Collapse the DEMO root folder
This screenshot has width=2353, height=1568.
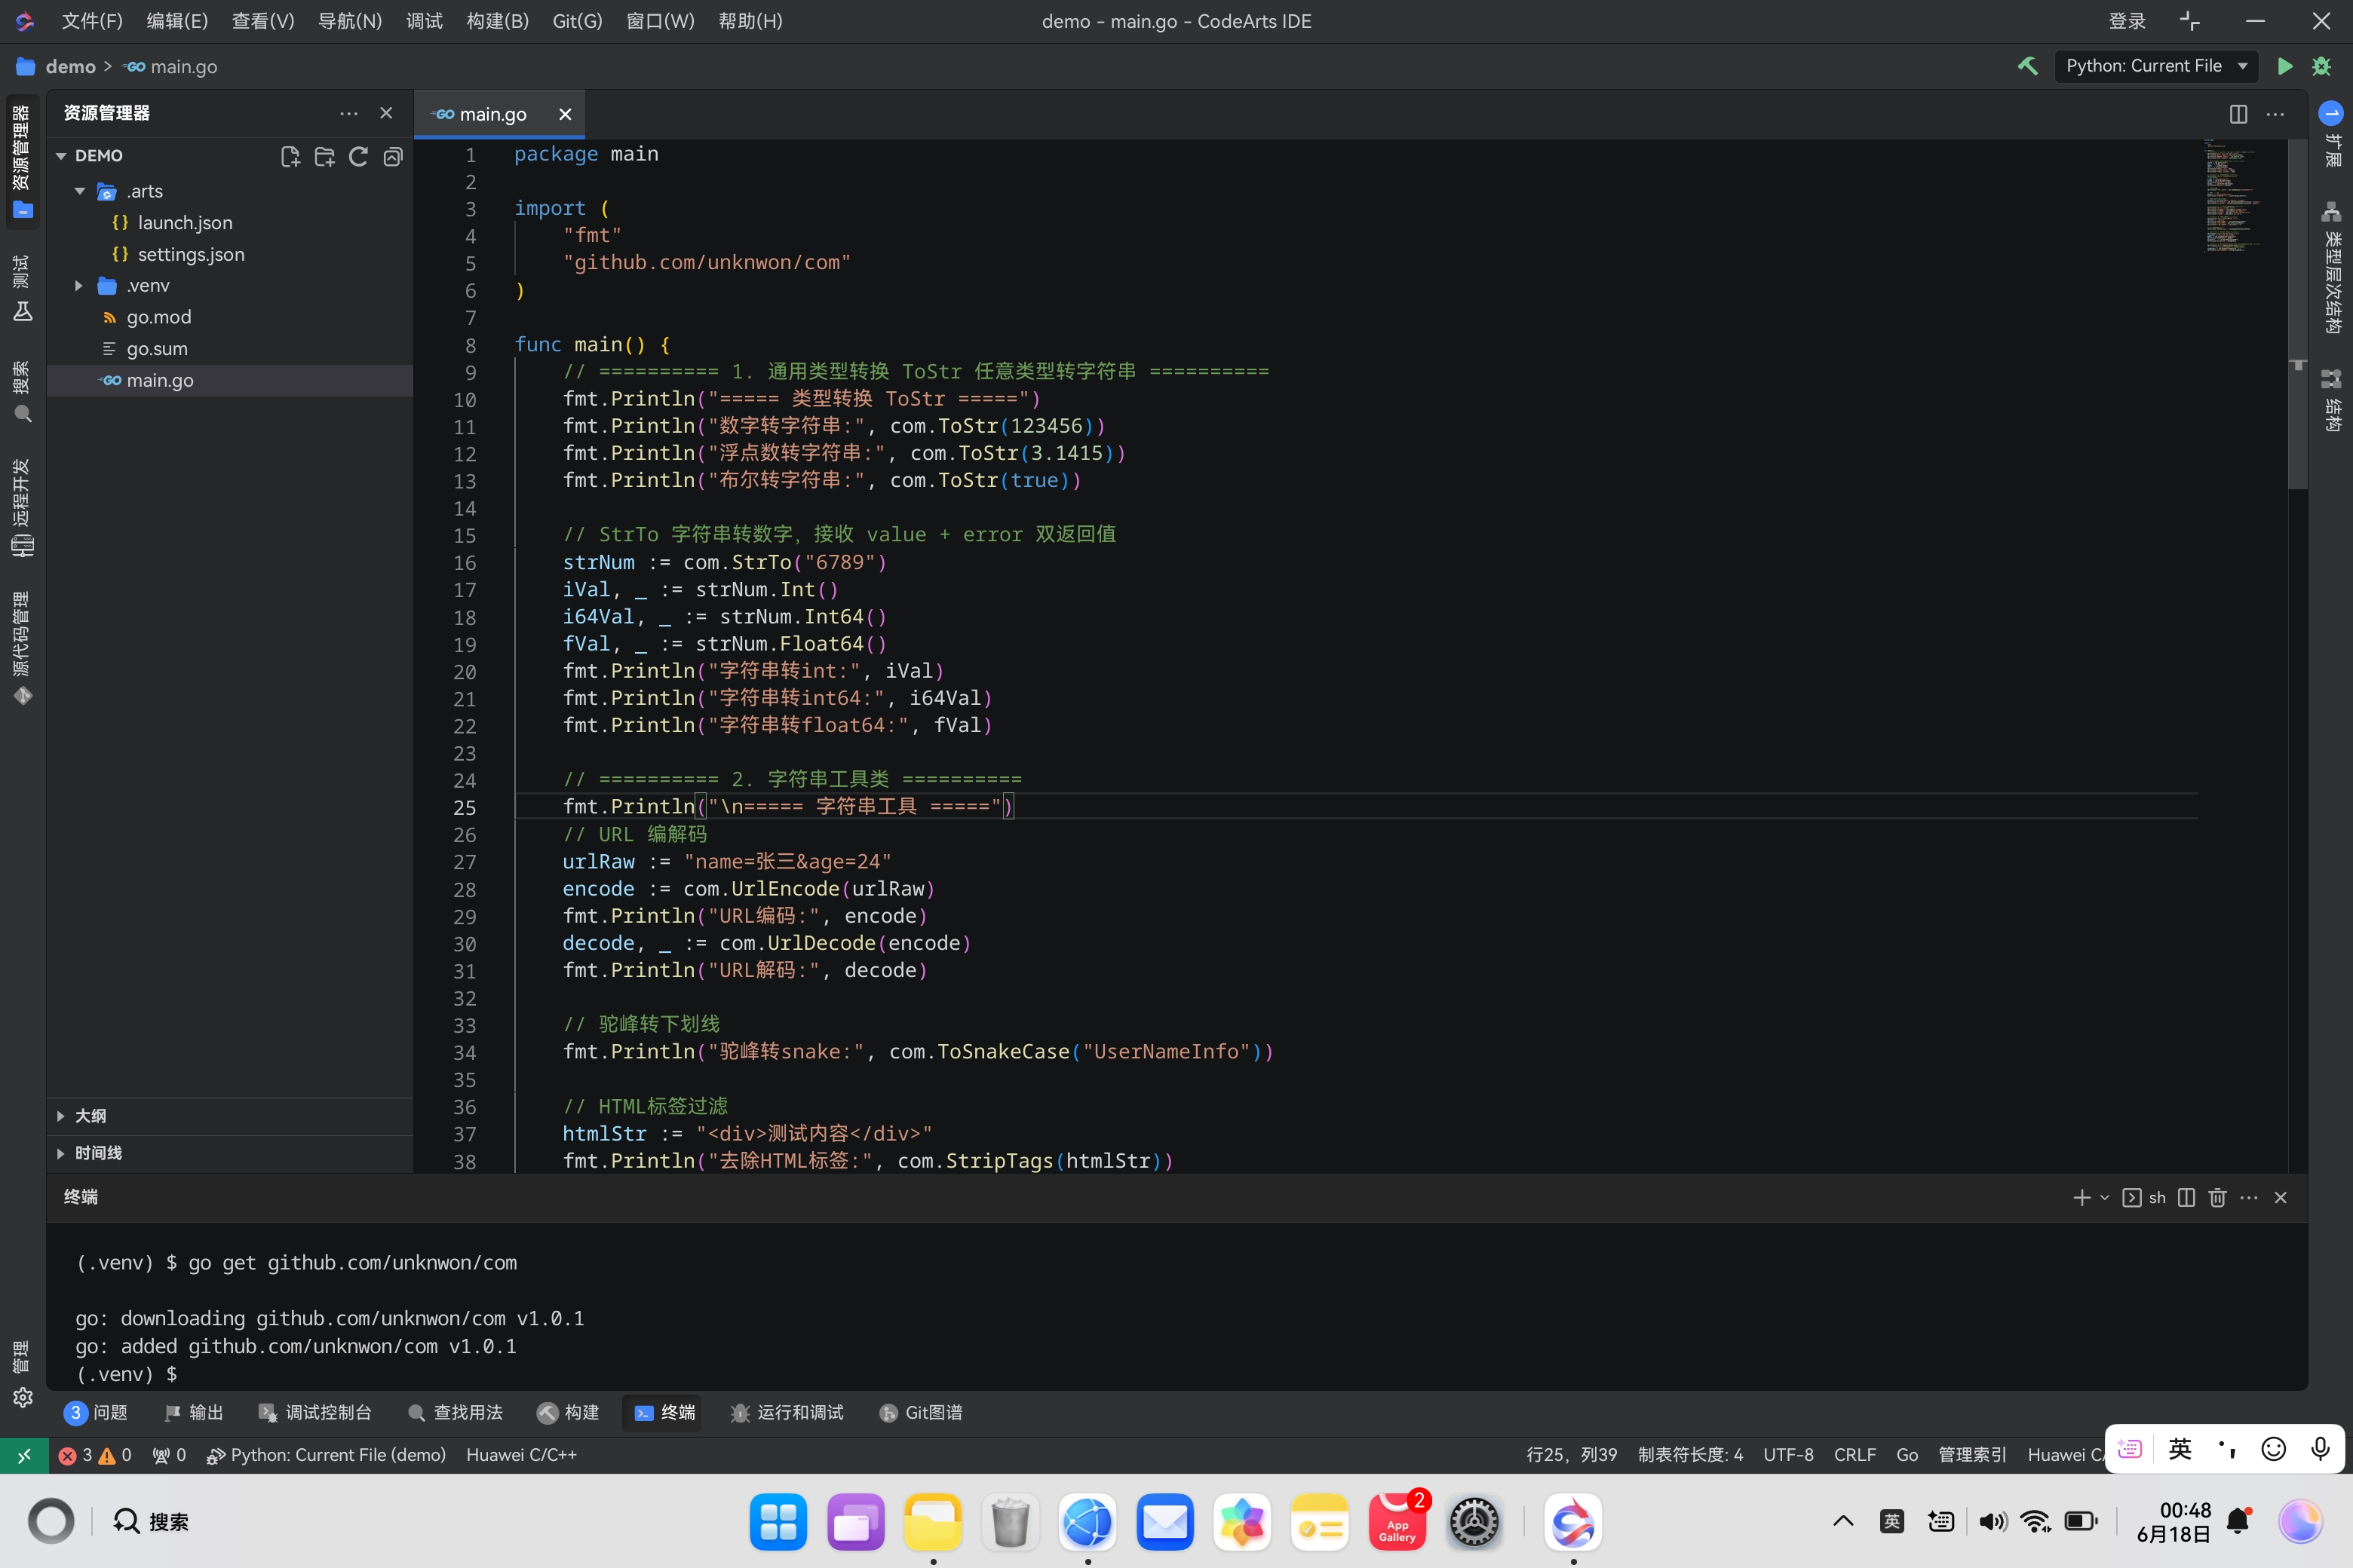click(61, 156)
